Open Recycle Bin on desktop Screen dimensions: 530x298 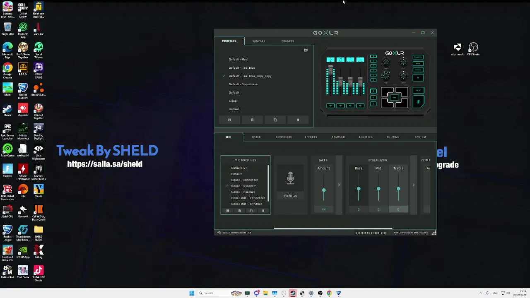coord(7,29)
